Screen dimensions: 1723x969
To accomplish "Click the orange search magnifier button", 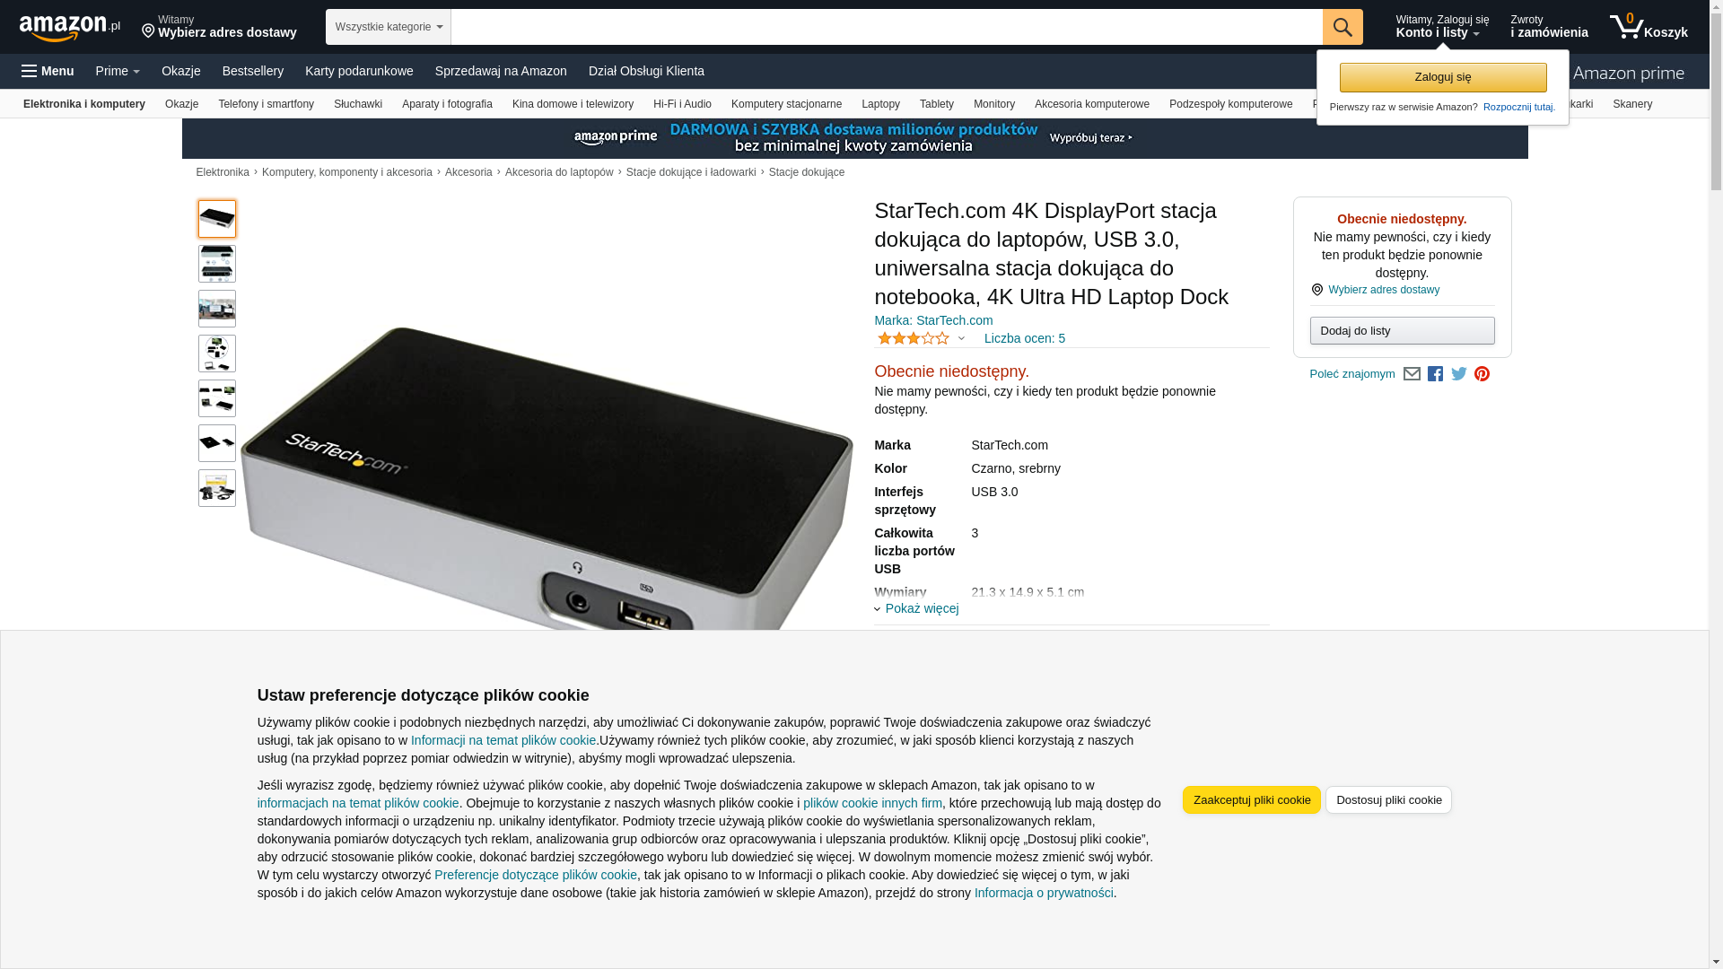I will [1342, 27].
